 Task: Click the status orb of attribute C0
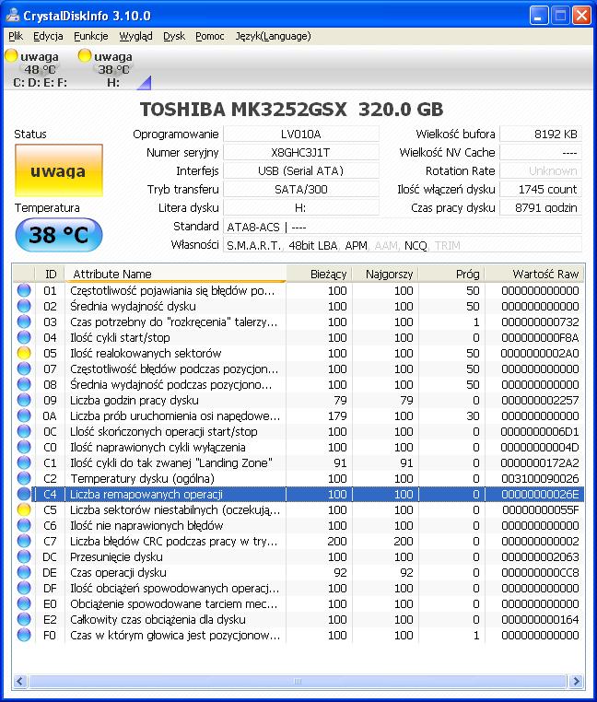(x=24, y=447)
